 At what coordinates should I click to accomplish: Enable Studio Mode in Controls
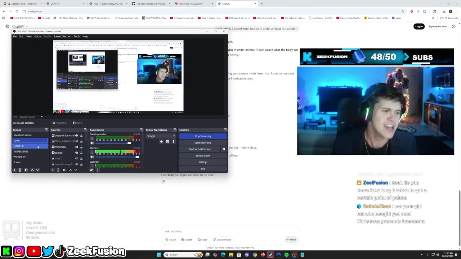tap(203, 156)
